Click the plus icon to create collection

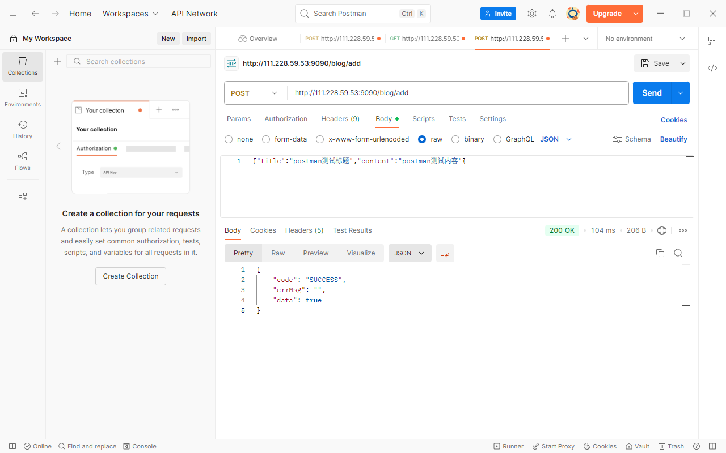click(57, 61)
